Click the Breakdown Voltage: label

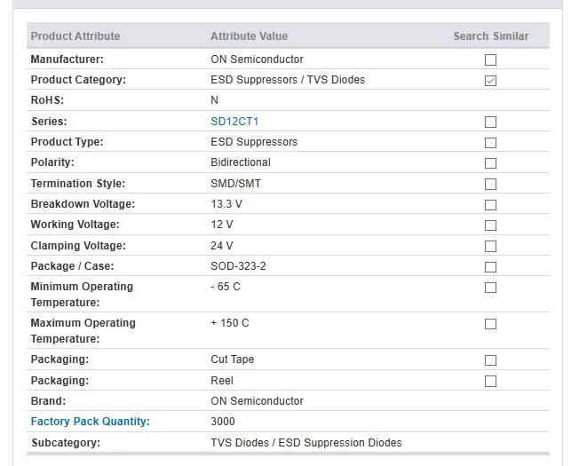(83, 204)
